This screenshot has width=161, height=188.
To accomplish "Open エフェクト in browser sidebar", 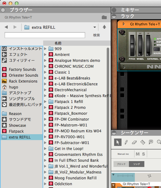I will 15,54.
